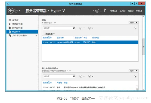Viewport: 151px width, 103px height.
Task: Click the Server Manager title bar app icon
Action: tap(8, 4)
